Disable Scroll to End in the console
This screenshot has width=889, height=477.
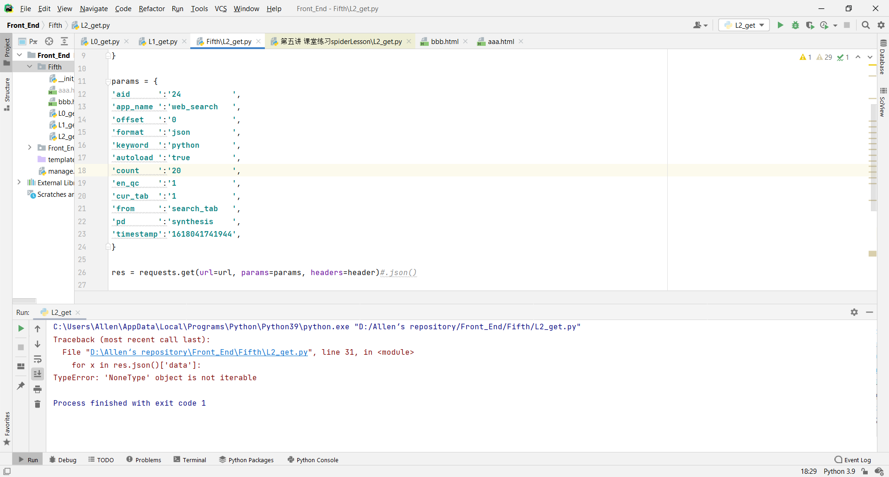pos(38,374)
